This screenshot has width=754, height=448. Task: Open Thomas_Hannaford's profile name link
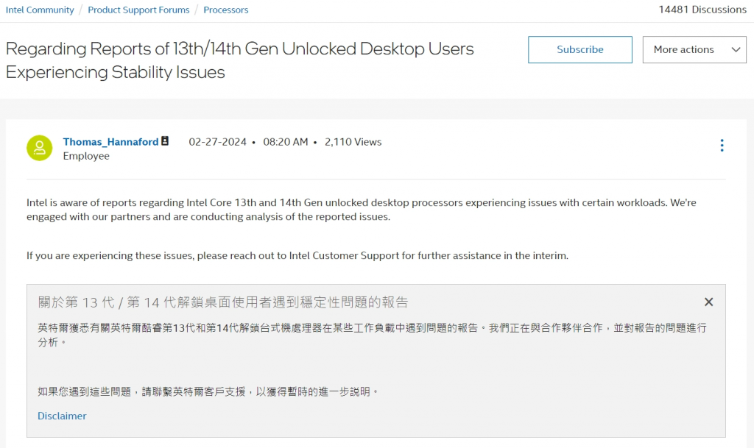click(x=110, y=142)
